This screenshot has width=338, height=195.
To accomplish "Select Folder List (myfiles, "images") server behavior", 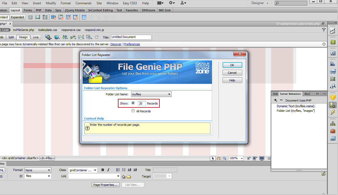I will [x=296, y=111].
